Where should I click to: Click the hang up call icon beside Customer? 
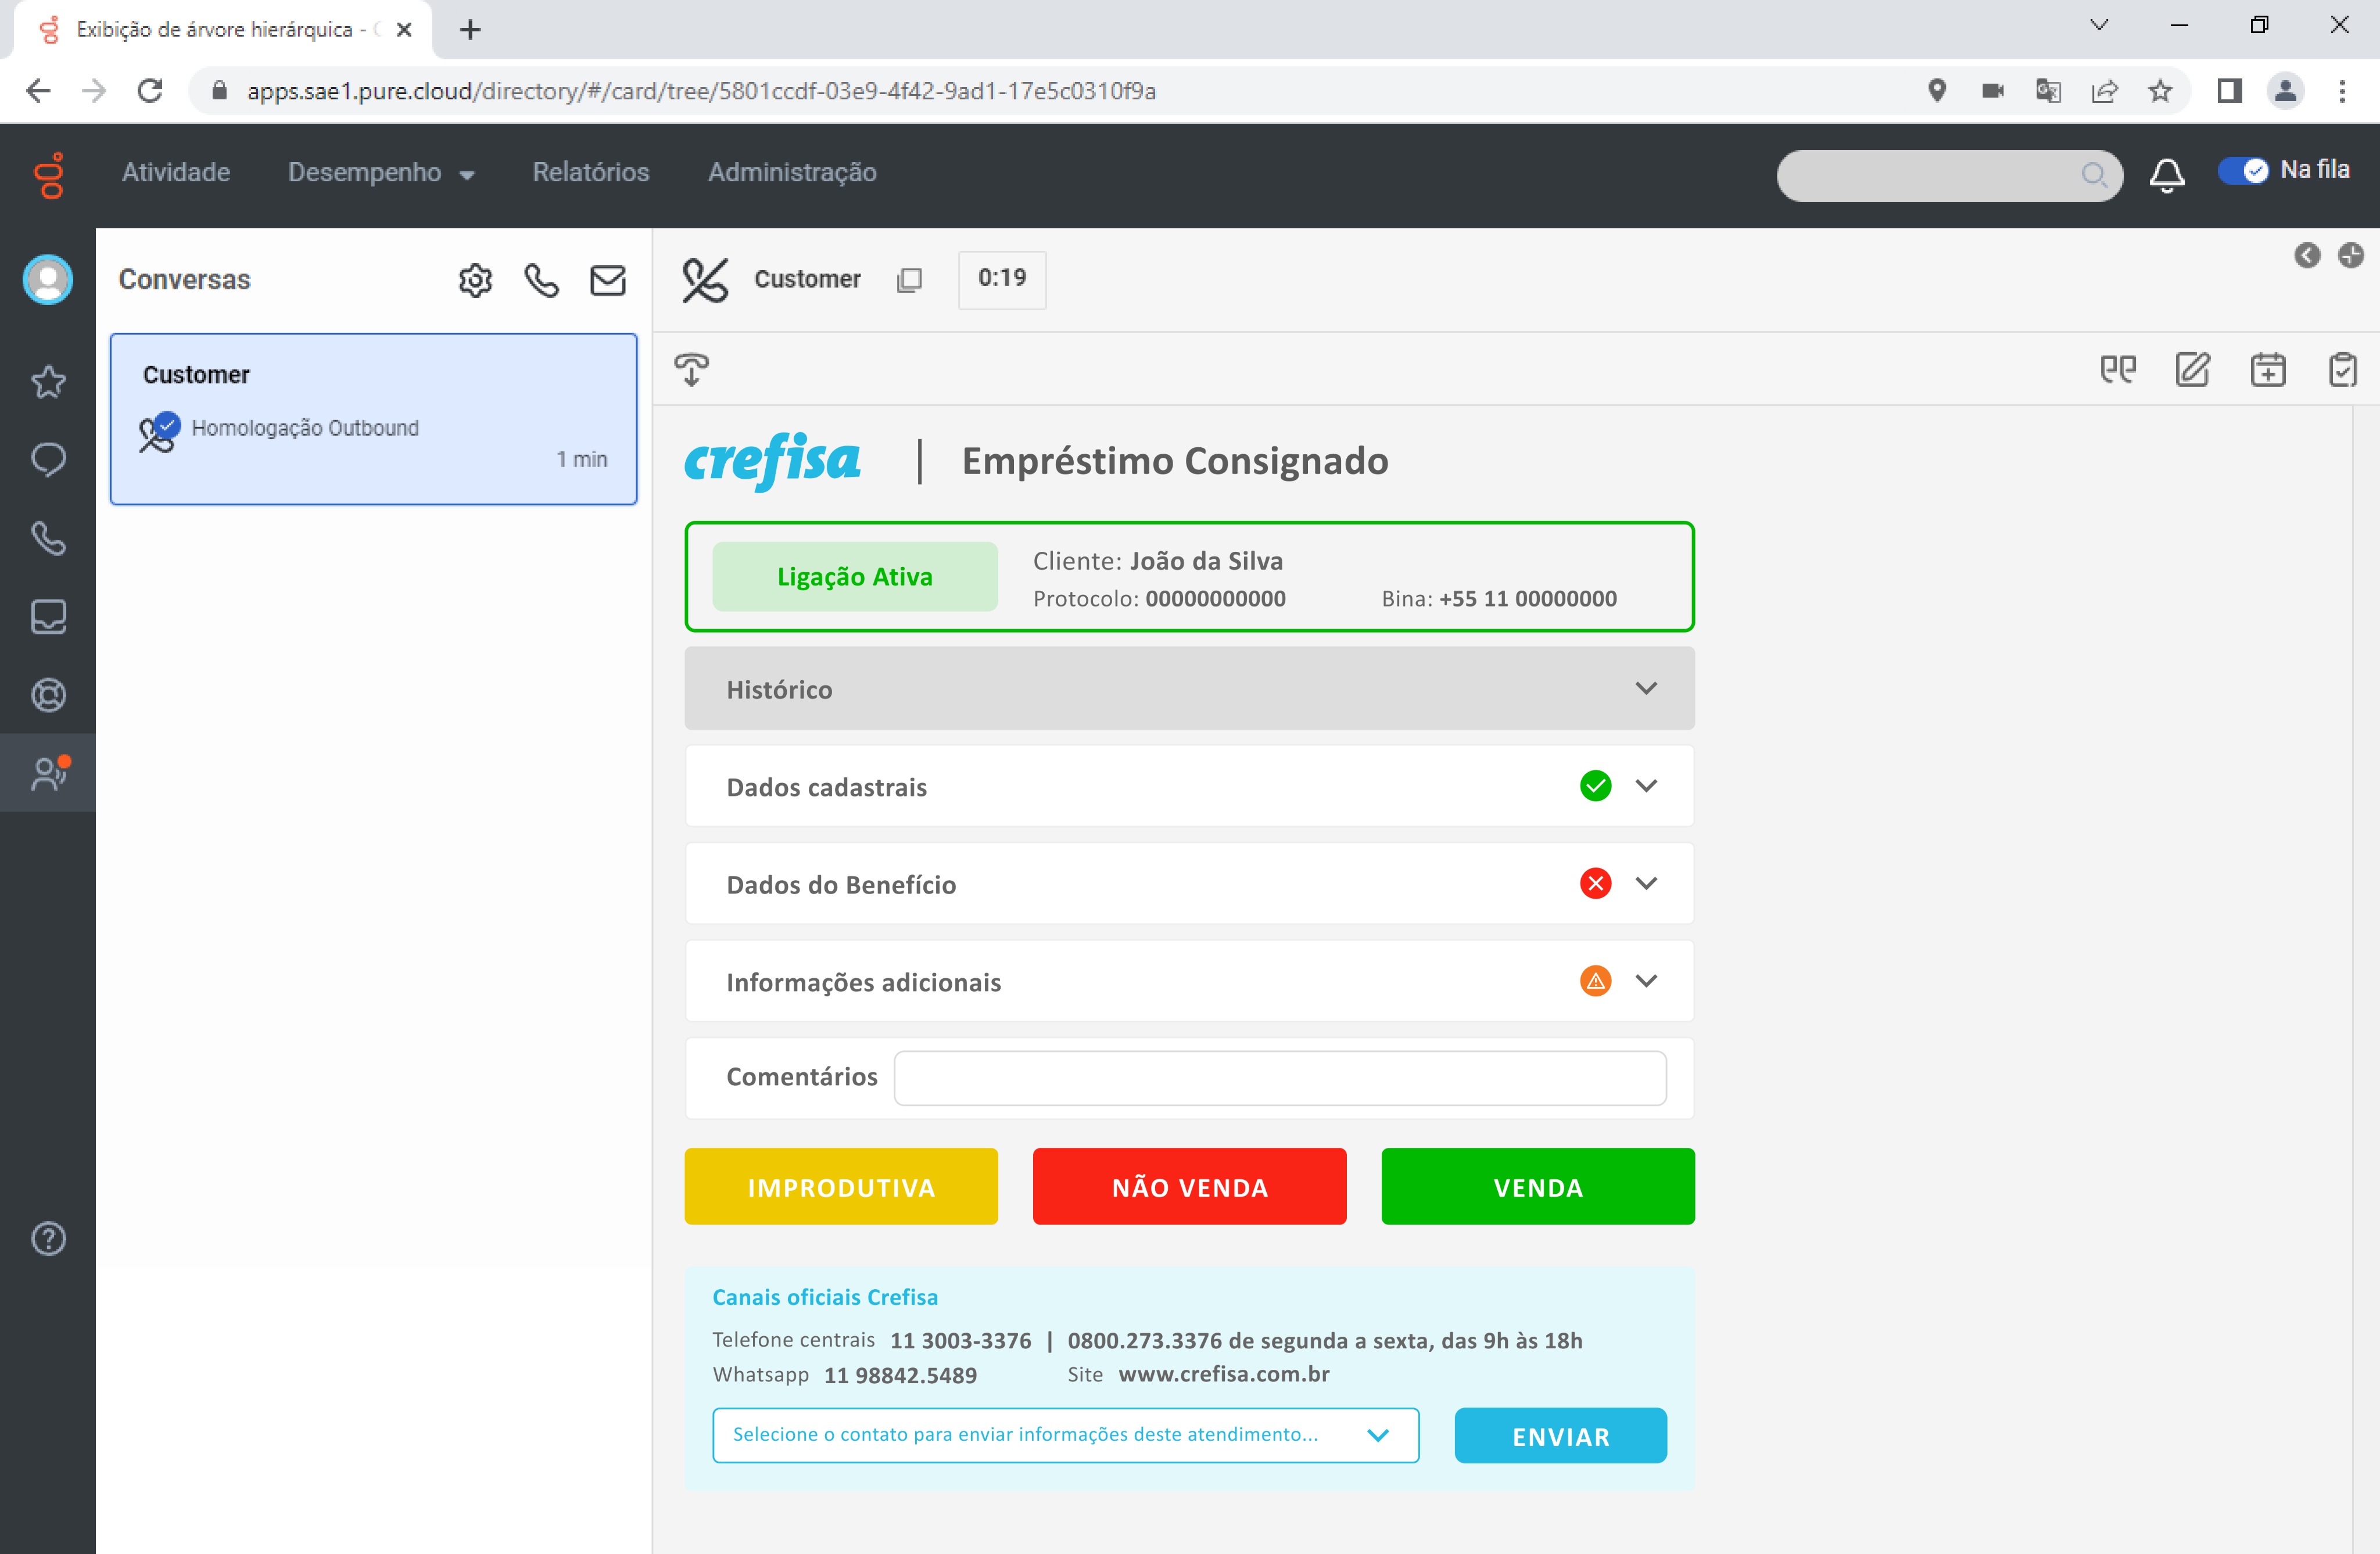[704, 279]
